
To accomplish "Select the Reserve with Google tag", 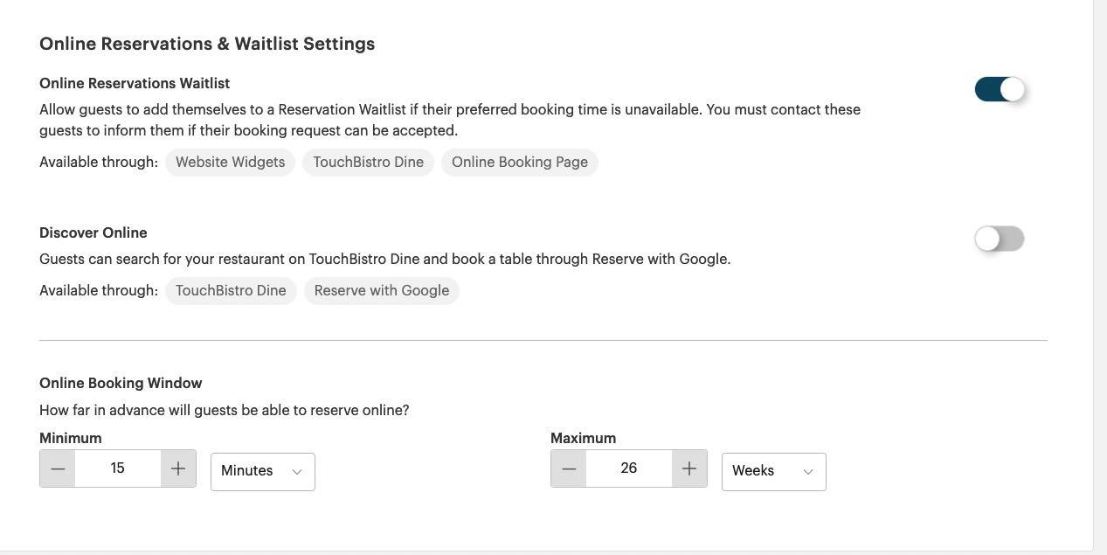I will (382, 290).
